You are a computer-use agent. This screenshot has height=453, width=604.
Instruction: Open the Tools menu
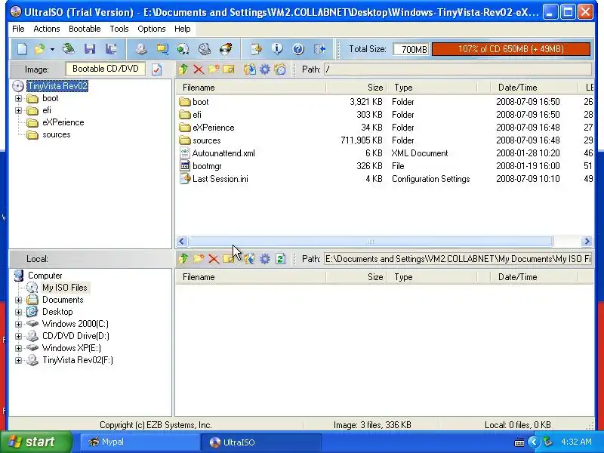[x=119, y=29]
